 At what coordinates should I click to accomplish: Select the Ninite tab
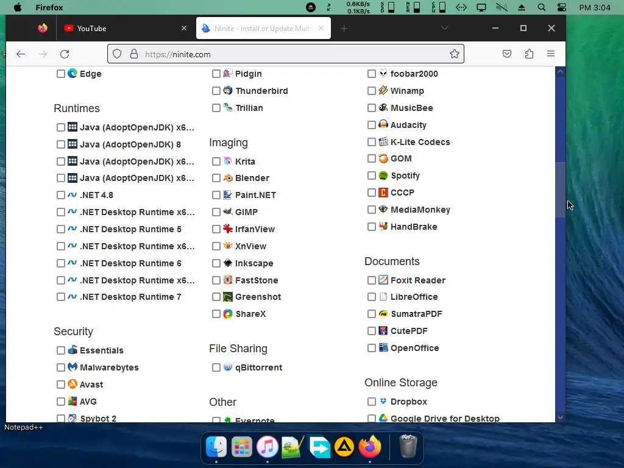(263, 28)
